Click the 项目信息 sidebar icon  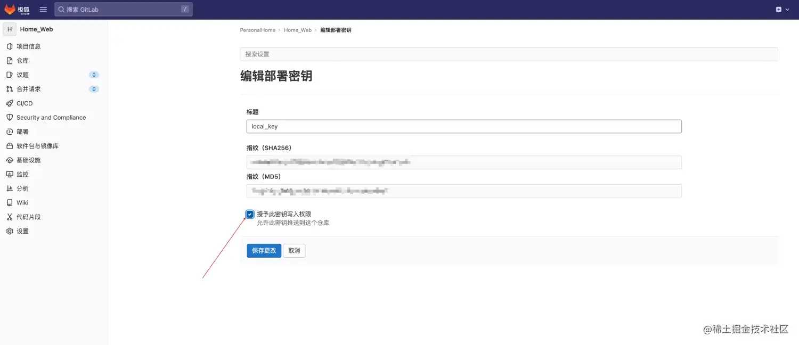[x=10, y=46]
